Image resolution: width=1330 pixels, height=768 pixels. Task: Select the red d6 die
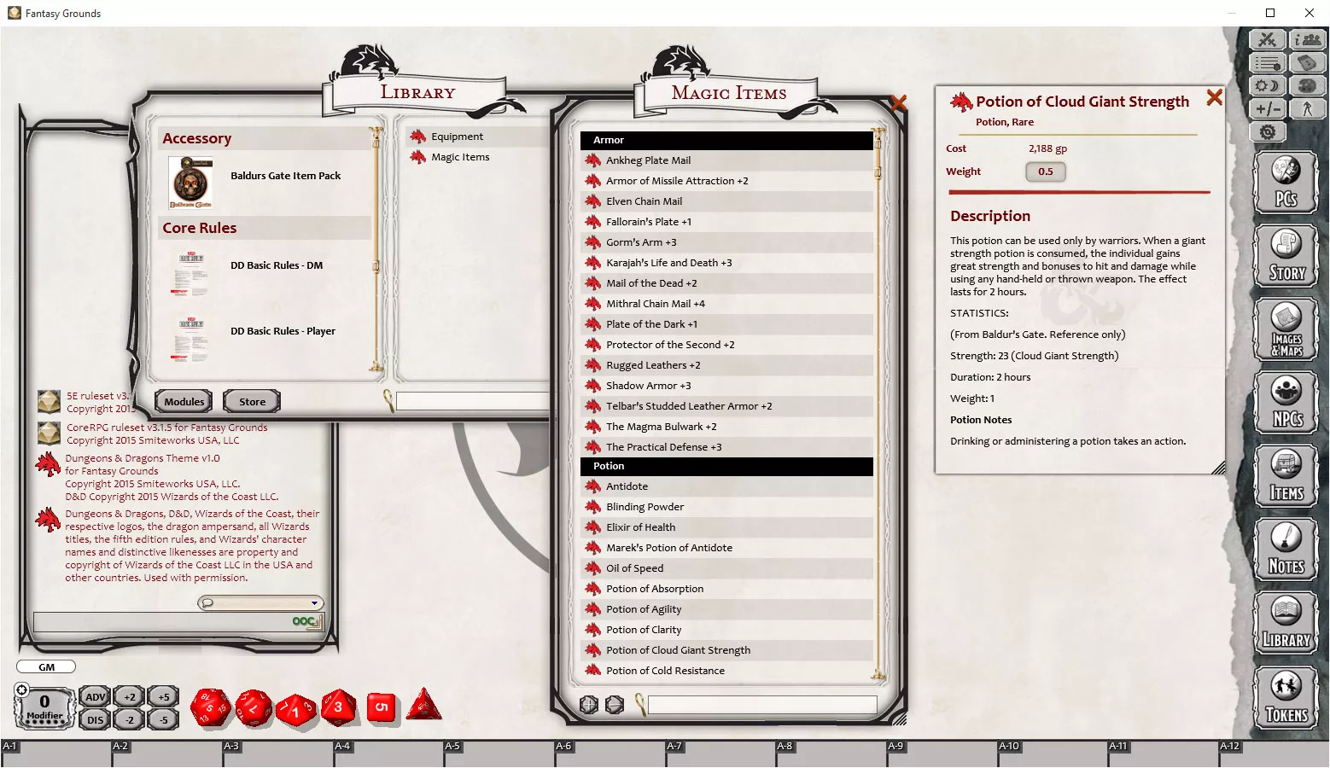pos(382,707)
